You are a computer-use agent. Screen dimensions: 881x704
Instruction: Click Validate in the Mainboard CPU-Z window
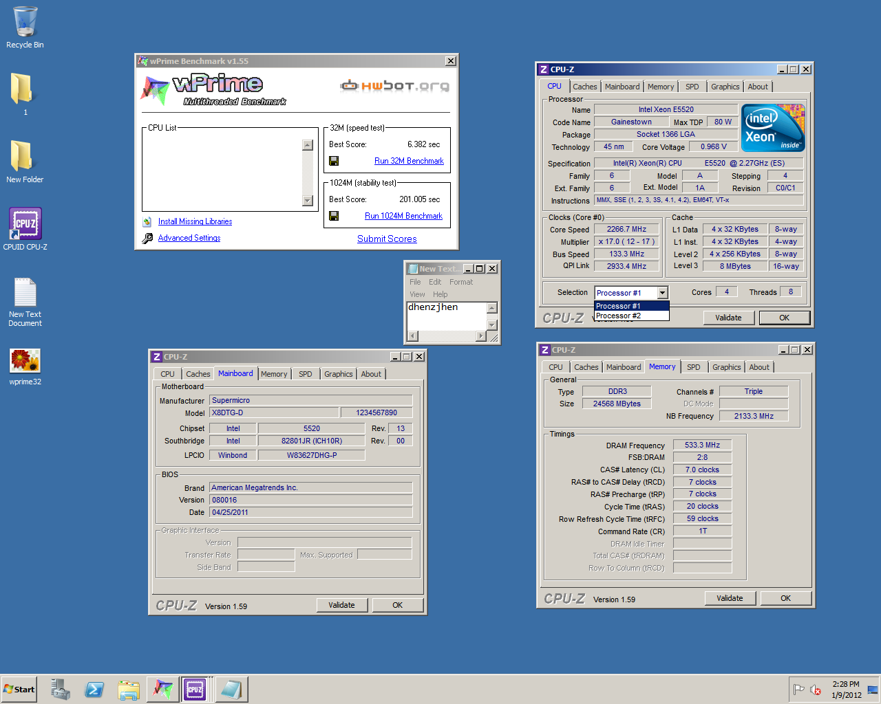click(x=342, y=605)
